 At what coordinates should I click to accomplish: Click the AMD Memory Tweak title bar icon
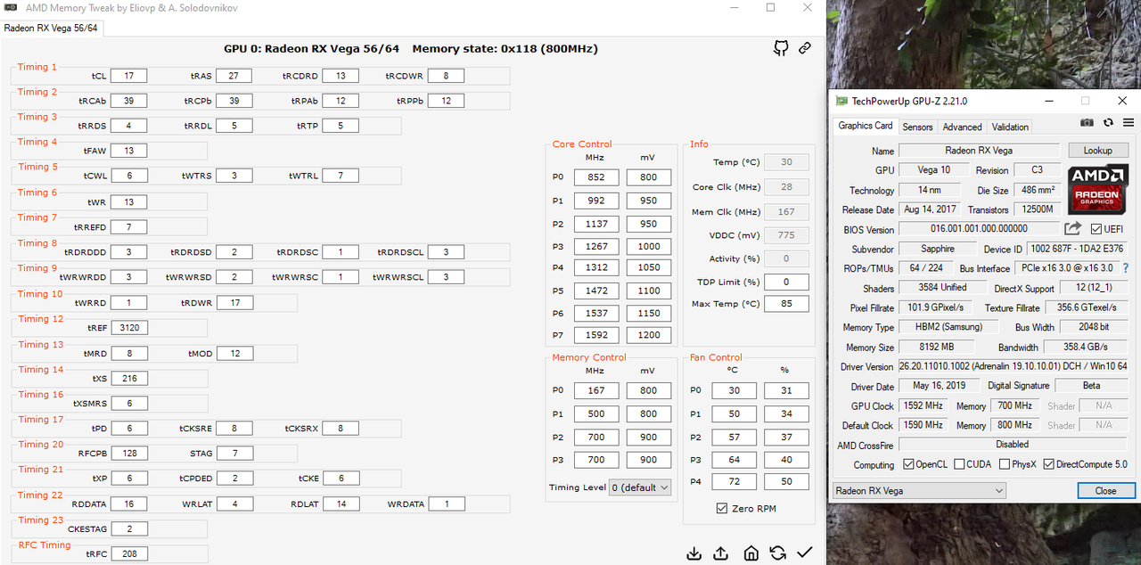[x=10, y=7]
